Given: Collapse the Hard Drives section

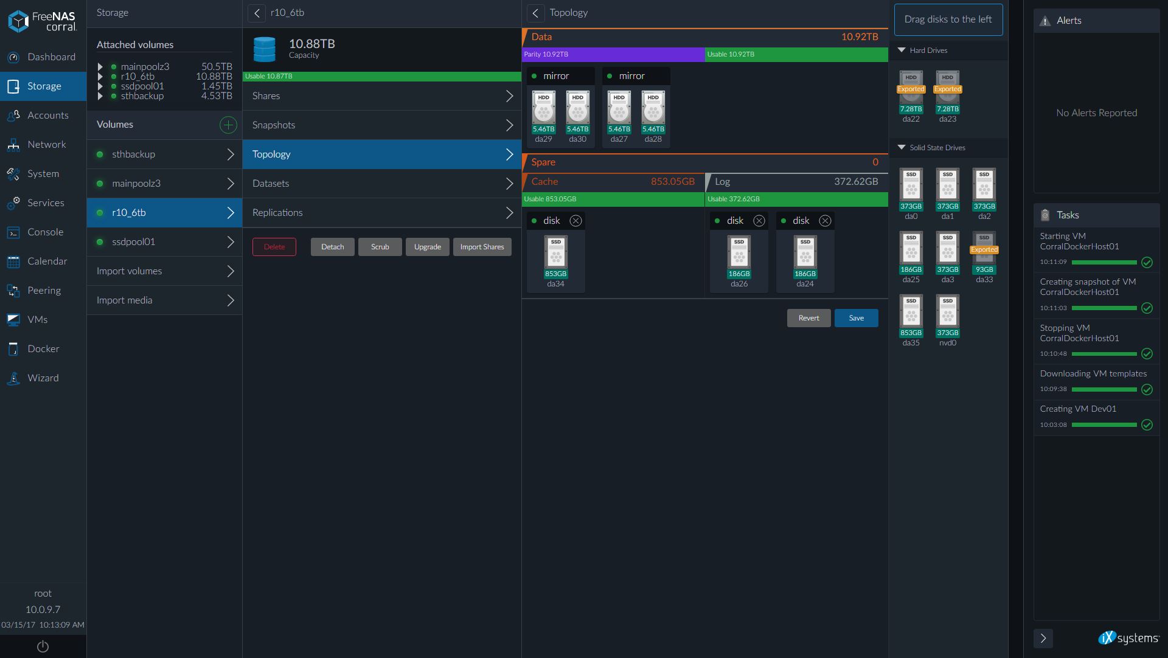Looking at the screenshot, I should coord(902,50).
